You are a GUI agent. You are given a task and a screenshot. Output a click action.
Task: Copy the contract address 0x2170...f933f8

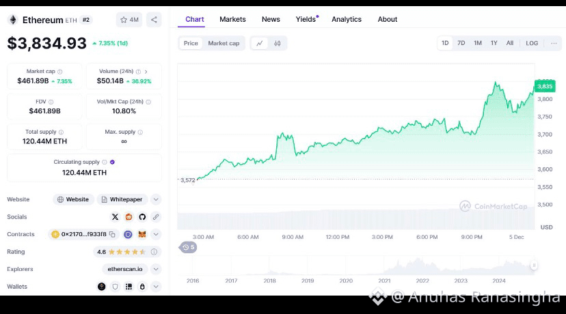tap(112, 234)
